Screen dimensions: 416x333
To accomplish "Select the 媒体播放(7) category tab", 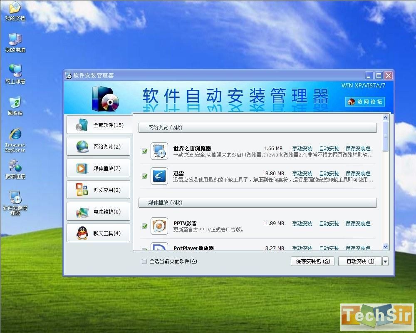I will point(99,168).
